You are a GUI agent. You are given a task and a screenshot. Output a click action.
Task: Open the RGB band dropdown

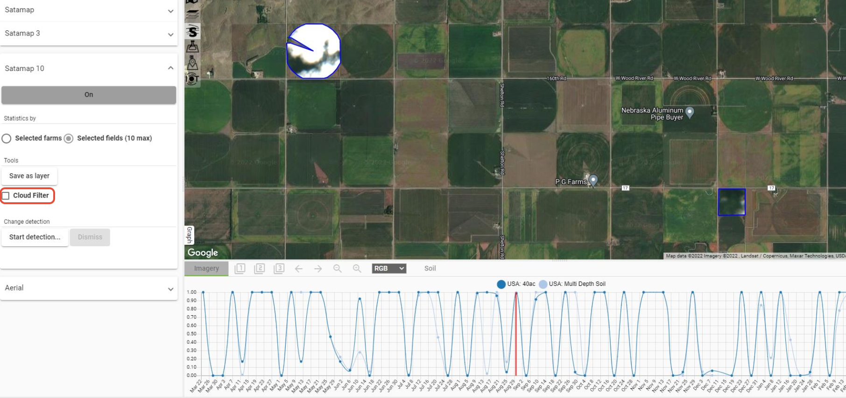pos(389,269)
